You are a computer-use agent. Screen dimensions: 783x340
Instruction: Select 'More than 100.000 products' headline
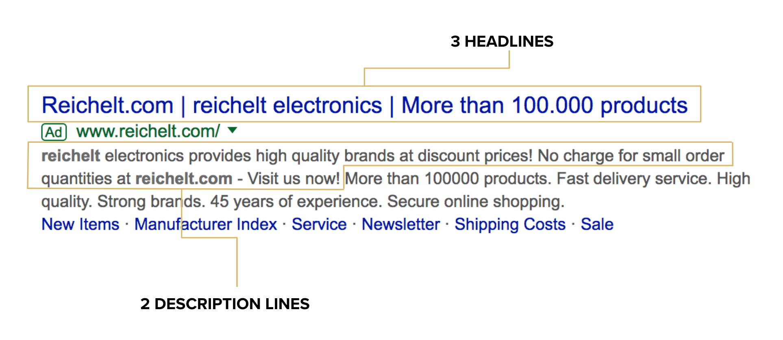(x=544, y=105)
